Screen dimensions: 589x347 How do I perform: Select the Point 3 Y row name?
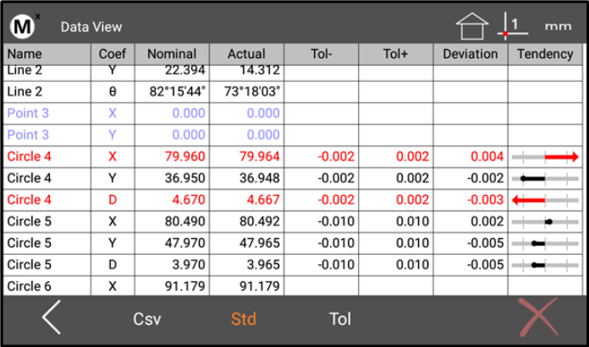click(x=28, y=135)
